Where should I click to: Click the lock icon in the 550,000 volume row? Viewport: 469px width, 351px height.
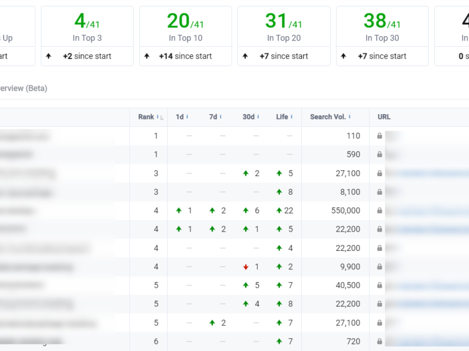click(380, 211)
